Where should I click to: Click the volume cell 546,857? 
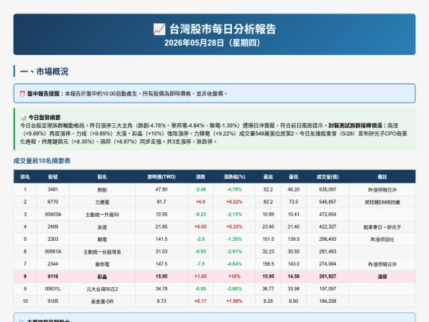(328, 202)
